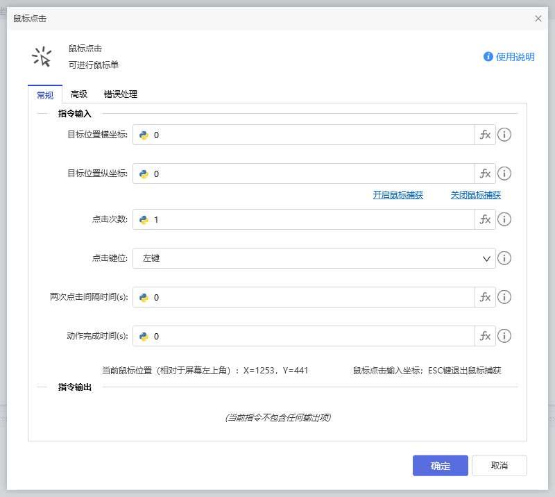Click the mouse-click command icon at top
The height and width of the screenshot is (497, 555).
click(43, 56)
